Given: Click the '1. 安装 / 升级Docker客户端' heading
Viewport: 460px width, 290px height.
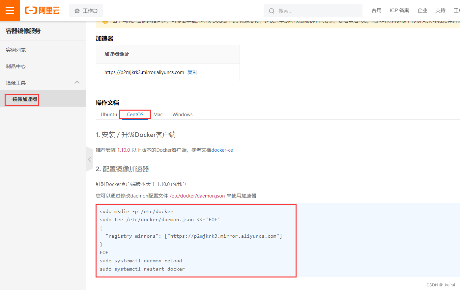Looking at the screenshot, I should pyautogui.click(x=136, y=135).
